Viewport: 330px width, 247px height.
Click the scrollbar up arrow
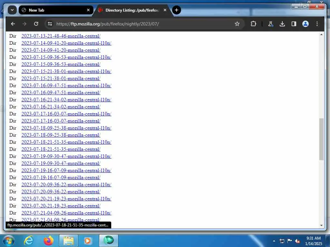tap(321, 34)
